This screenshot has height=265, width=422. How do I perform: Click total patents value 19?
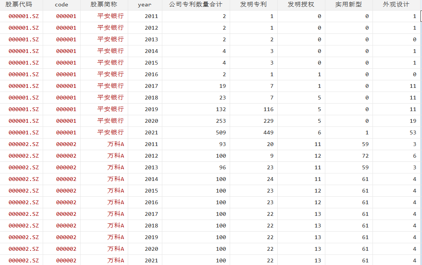point(223,86)
